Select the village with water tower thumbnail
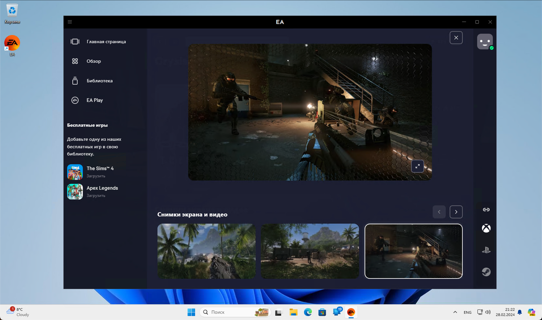 (x=310, y=251)
